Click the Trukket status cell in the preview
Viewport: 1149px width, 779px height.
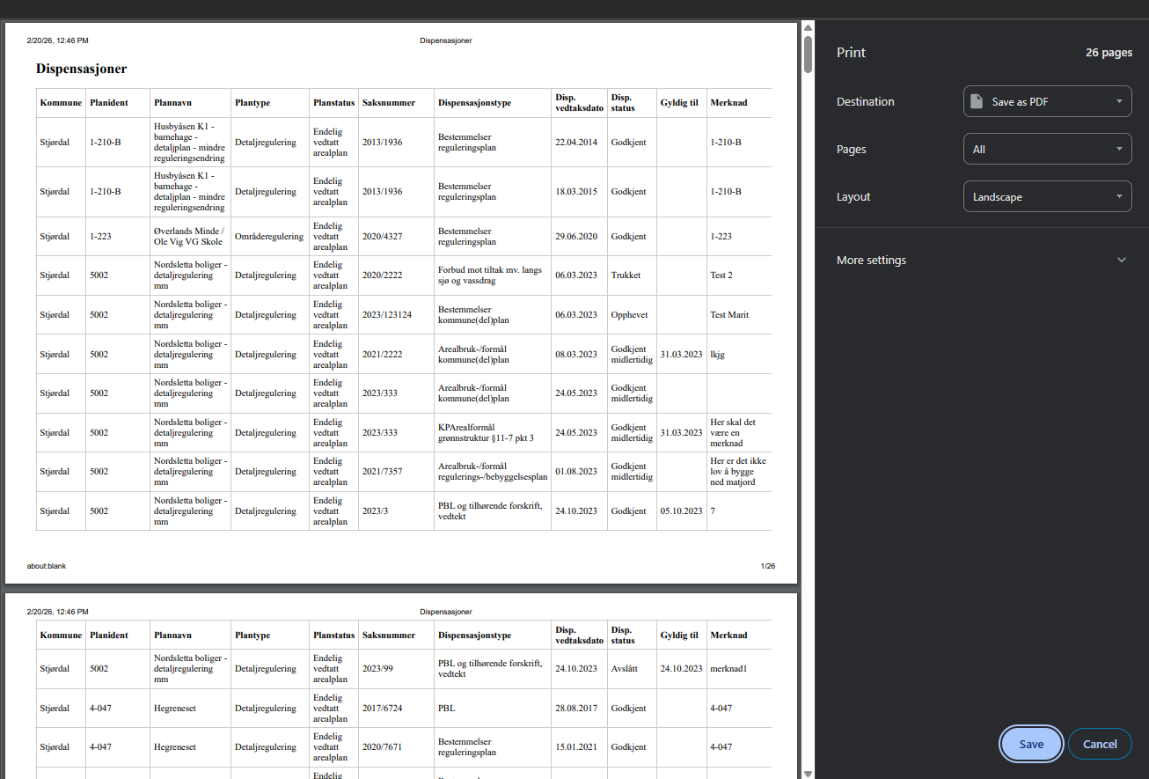[x=626, y=276]
